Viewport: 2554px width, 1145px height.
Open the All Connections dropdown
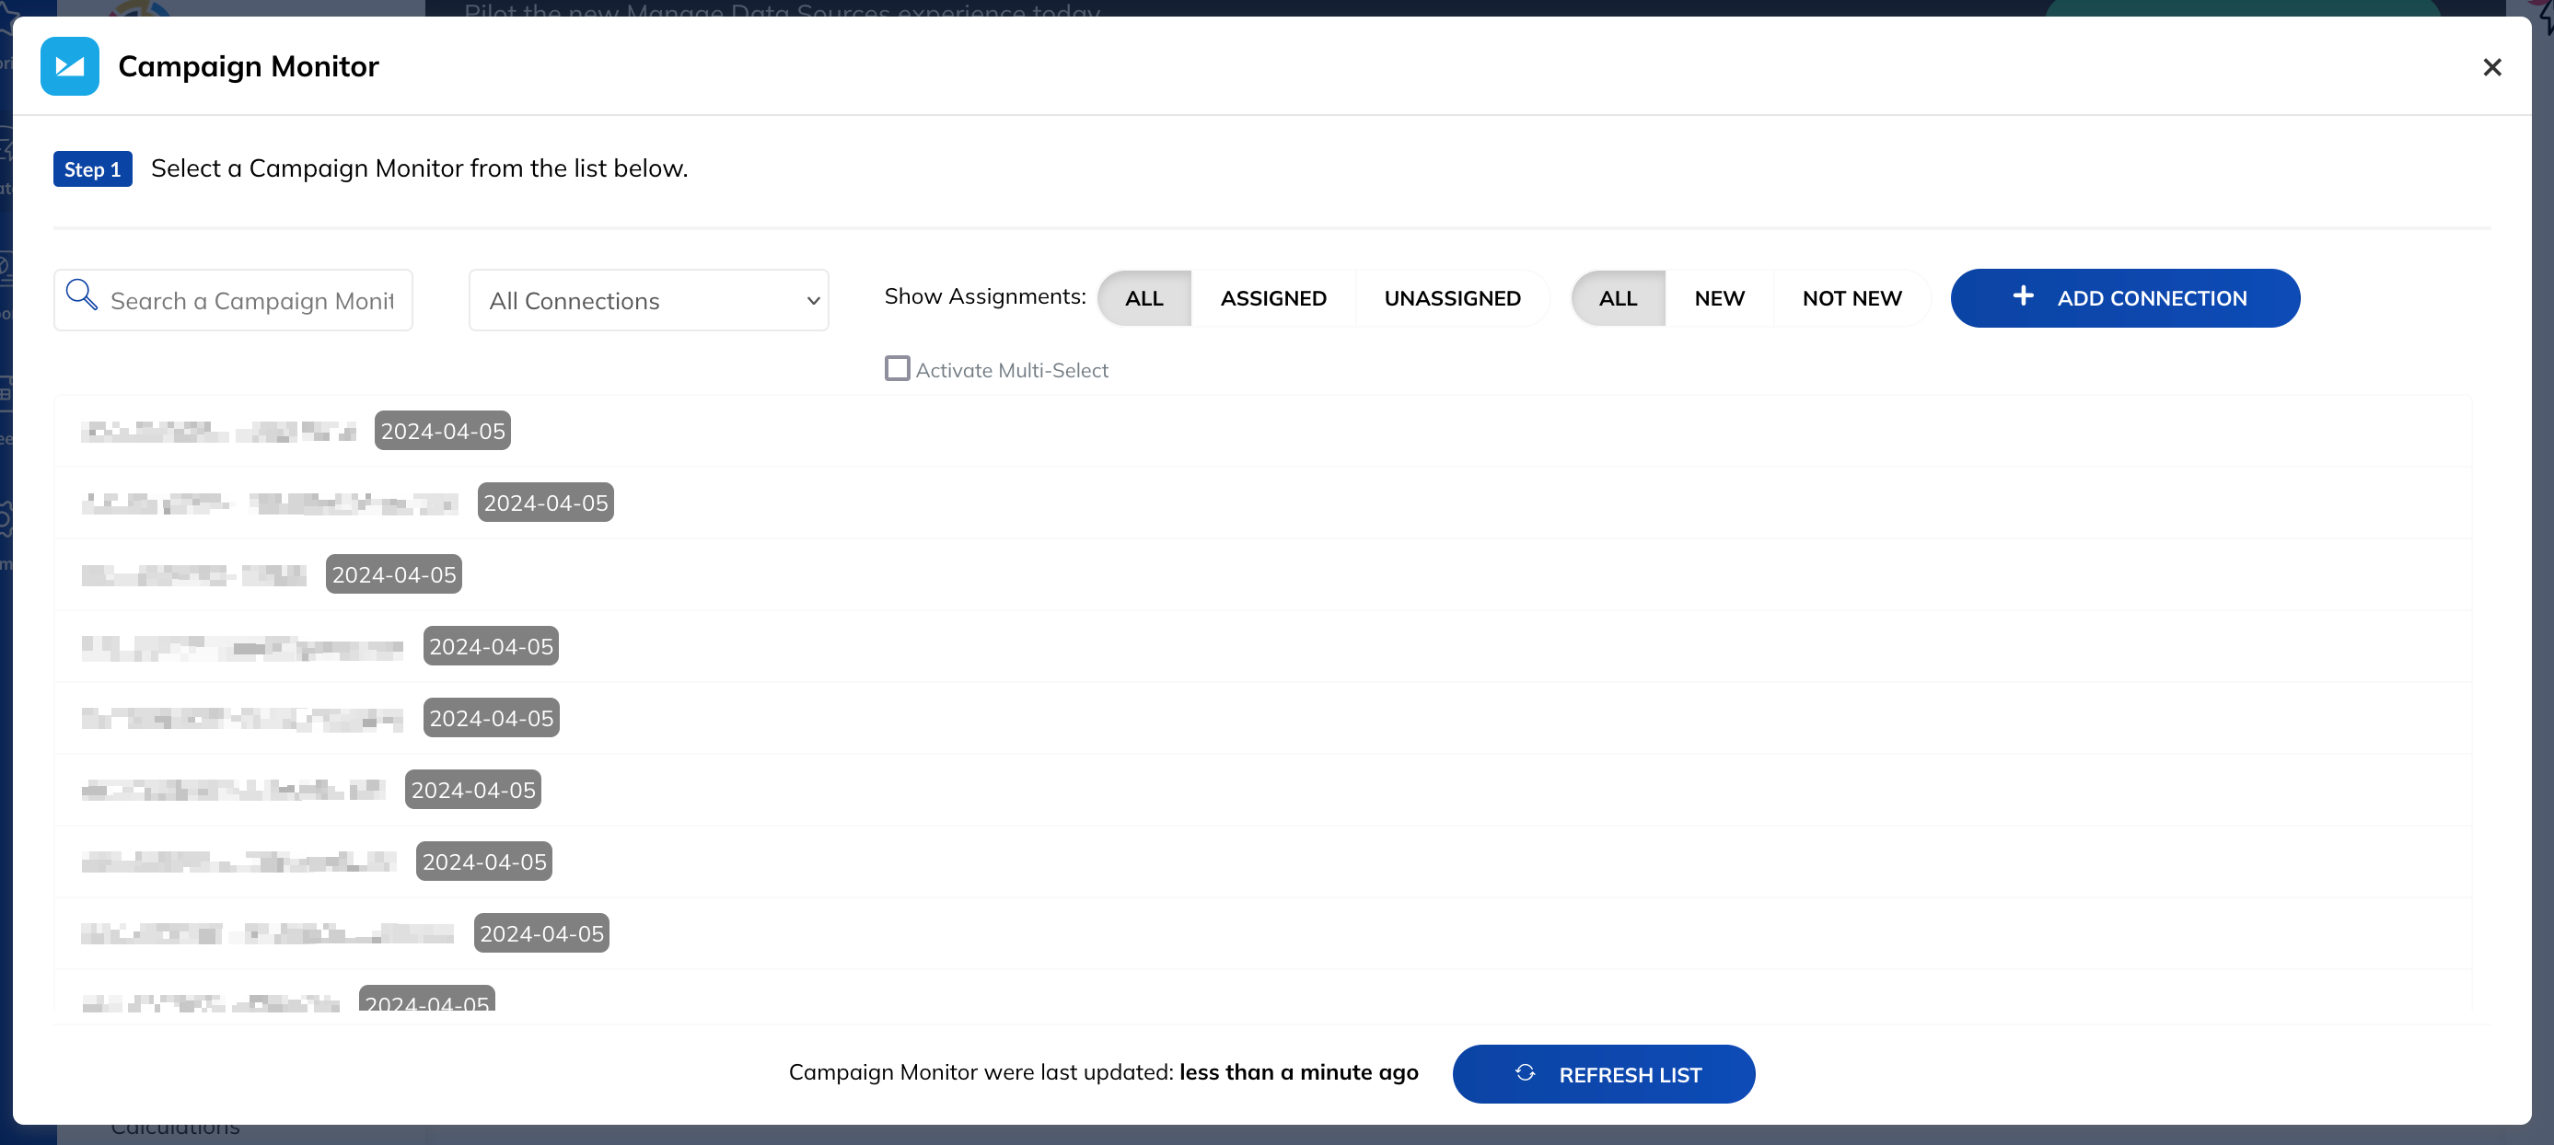648,300
